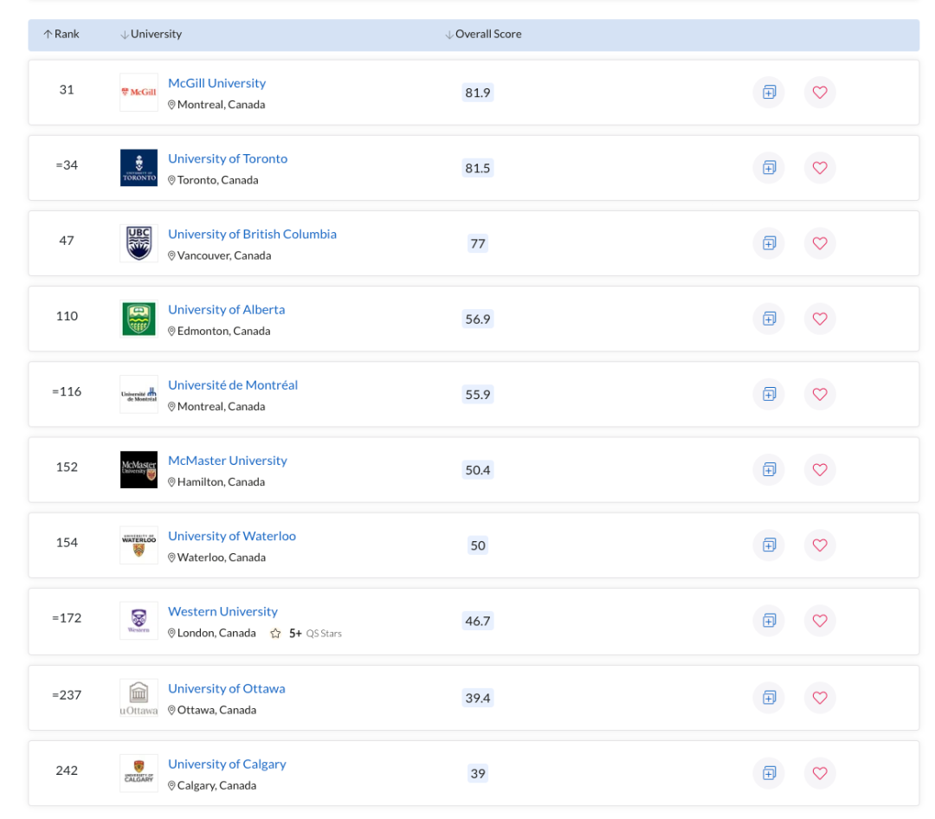Click the McMaster University logo thumbnail
935x819 pixels.
[139, 469]
